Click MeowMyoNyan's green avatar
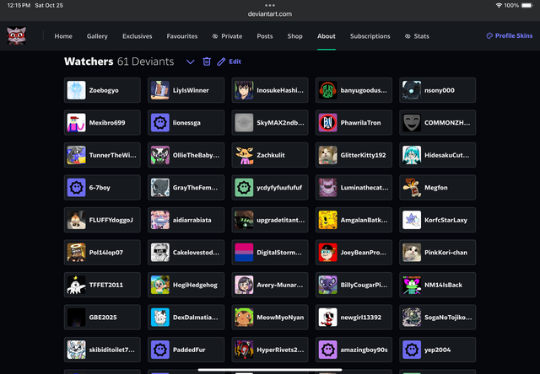This screenshot has height=374, width=540. [244, 318]
